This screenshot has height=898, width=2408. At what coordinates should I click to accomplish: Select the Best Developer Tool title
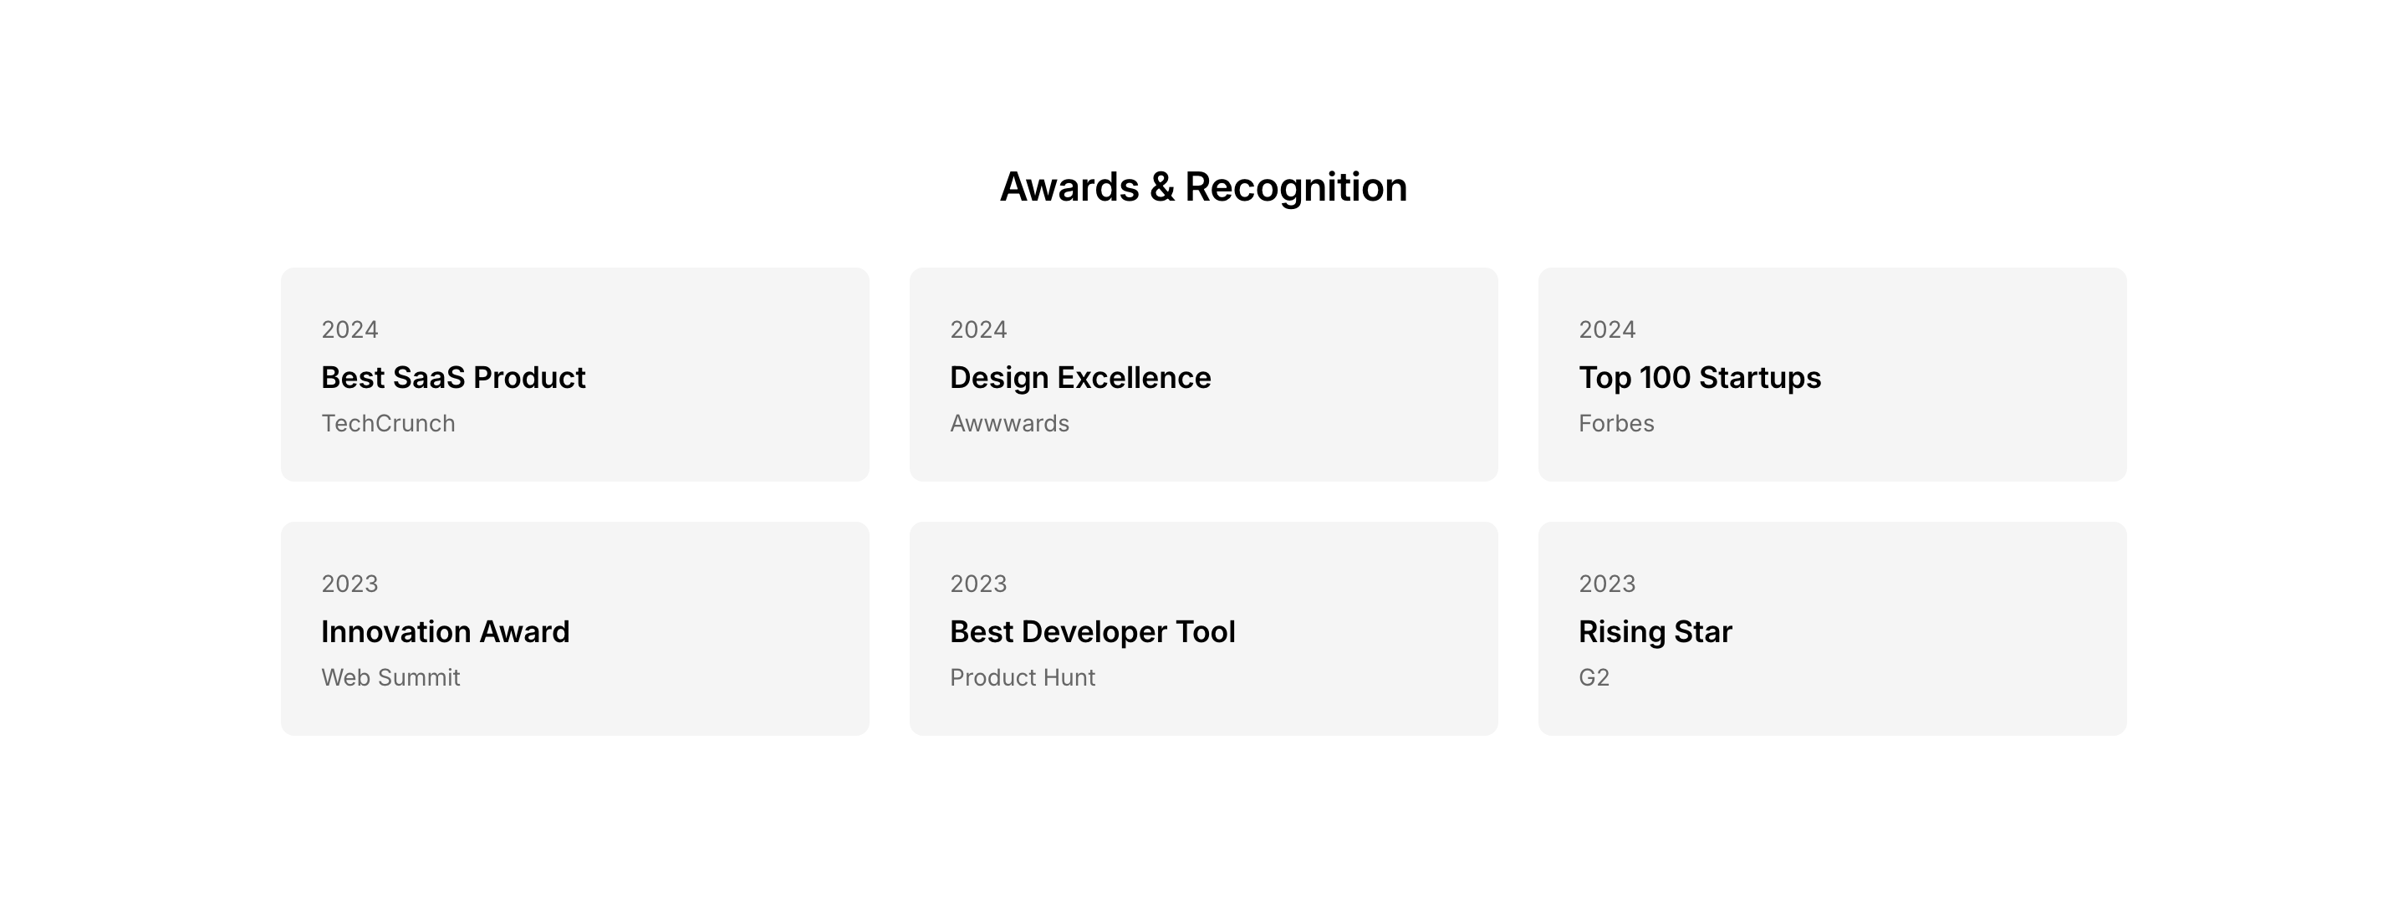tap(1092, 631)
